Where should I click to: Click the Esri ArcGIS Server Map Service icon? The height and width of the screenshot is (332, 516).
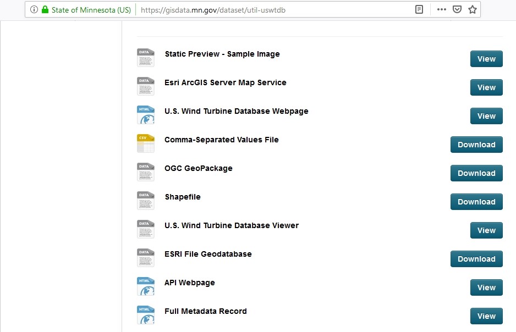tap(145, 86)
